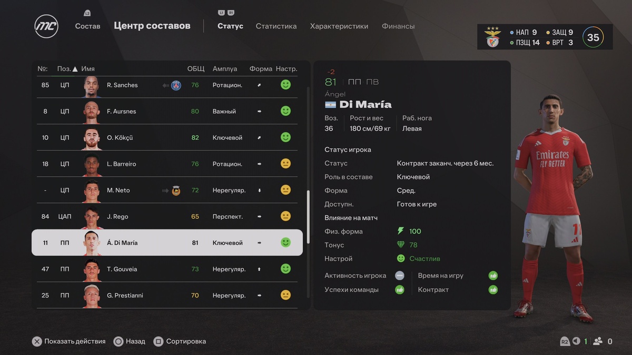Select O. Kökçü player row

(167, 137)
